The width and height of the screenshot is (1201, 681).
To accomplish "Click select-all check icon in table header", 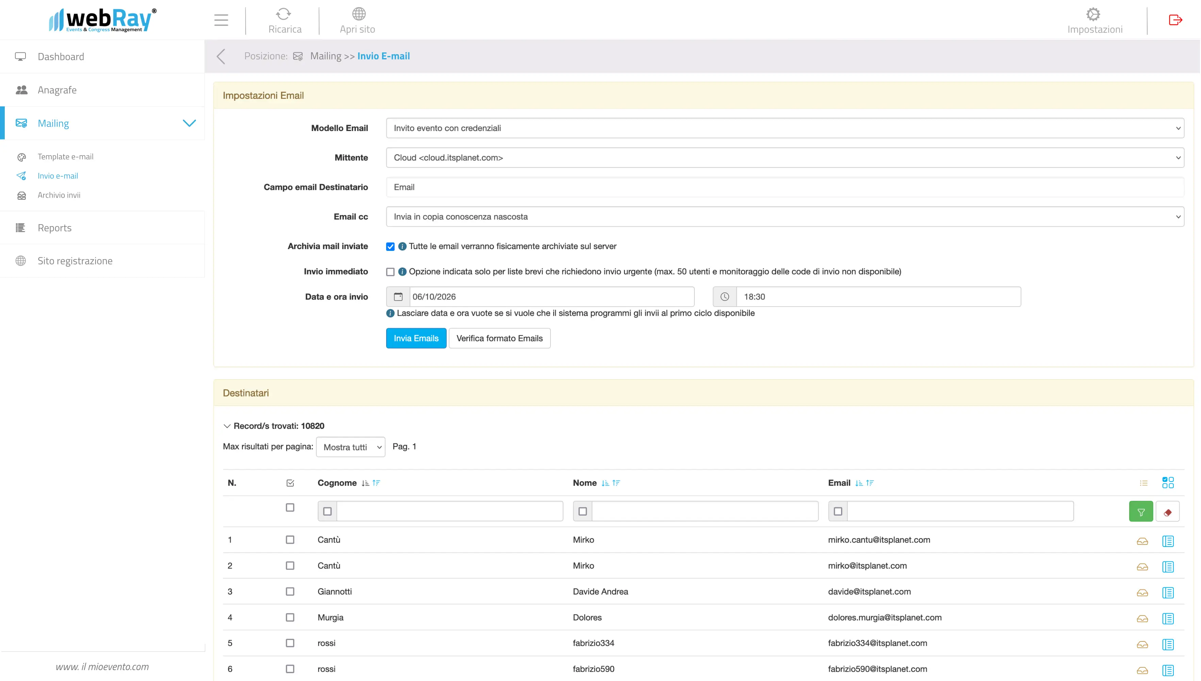I will coord(290,483).
